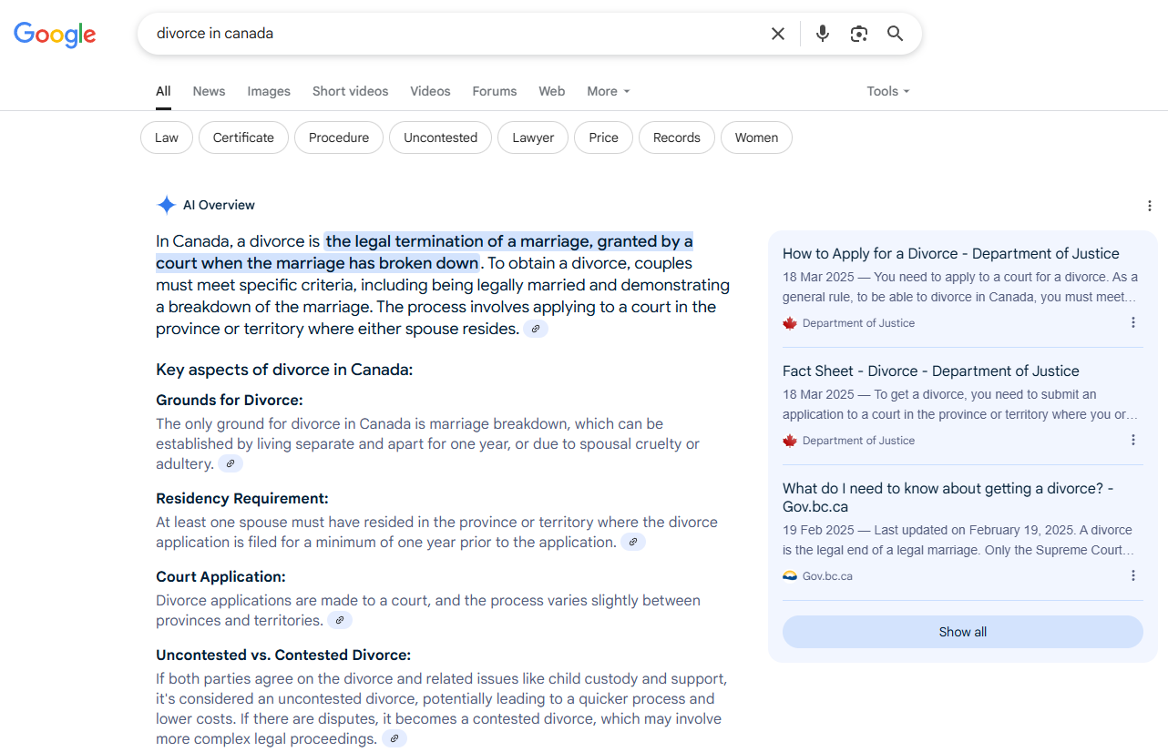Switch to Short videos tab
The image size is (1168, 752).
tap(350, 91)
